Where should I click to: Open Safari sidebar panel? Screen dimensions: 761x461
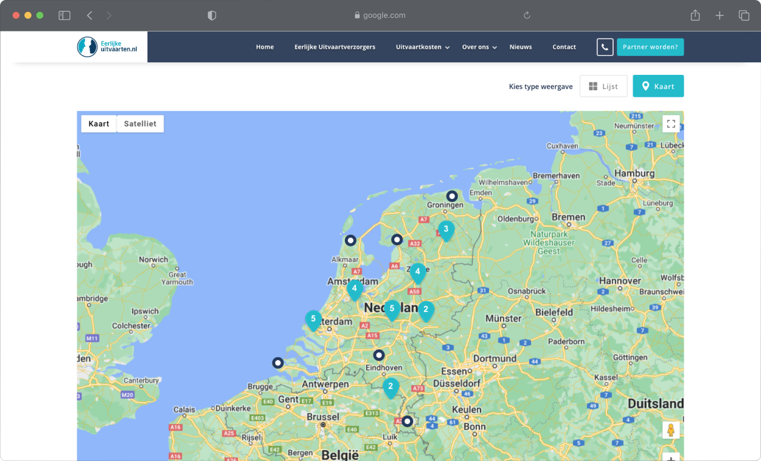(64, 15)
